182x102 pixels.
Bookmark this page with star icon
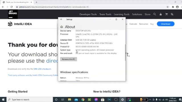pos(167,7)
